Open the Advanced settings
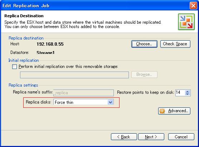Viewport: 199px width, 147px height. pos(174,111)
